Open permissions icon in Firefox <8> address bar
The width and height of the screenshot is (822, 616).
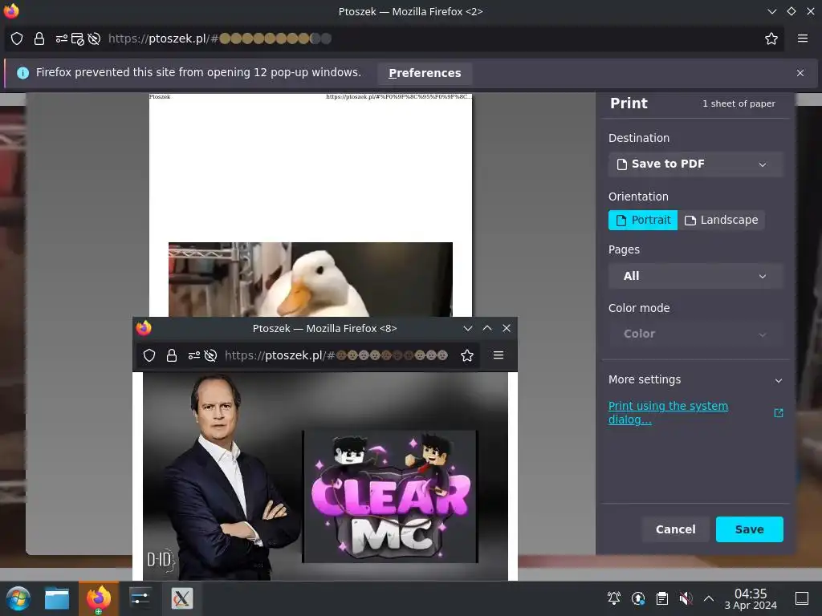(x=194, y=355)
